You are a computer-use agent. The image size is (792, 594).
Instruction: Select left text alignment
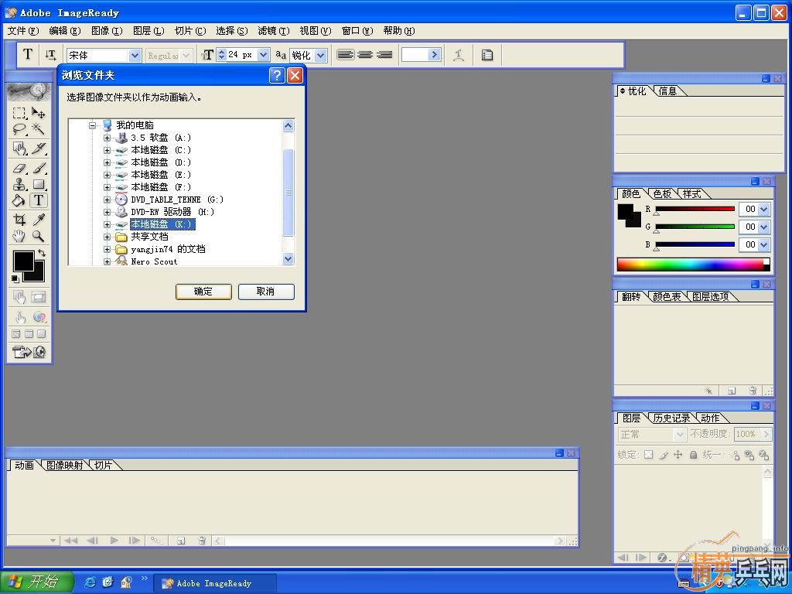(x=346, y=55)
